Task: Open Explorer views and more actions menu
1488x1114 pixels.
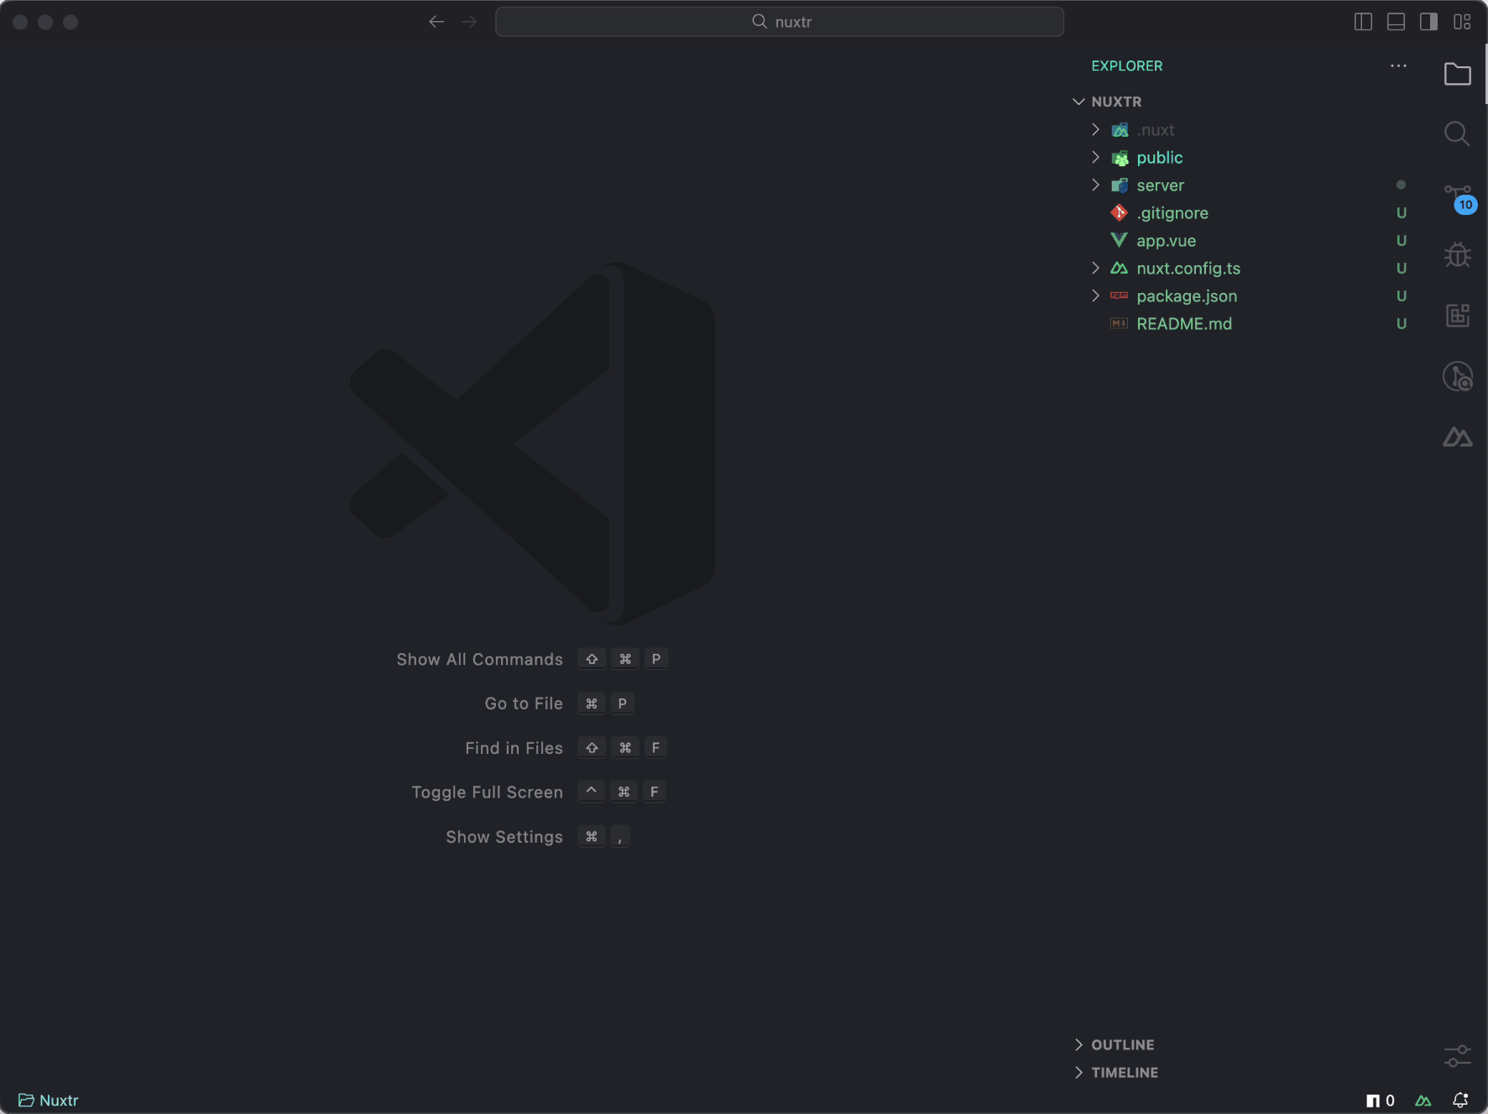Action: 1398,65
